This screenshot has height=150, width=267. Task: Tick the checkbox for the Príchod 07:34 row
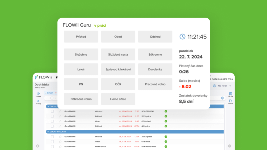click(52, 126)
